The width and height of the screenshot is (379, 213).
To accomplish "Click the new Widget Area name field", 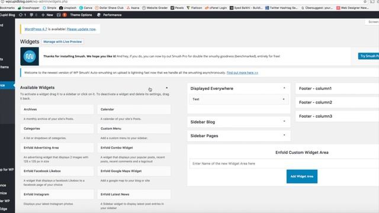I will pyautogui.click(x=284, y=163).
